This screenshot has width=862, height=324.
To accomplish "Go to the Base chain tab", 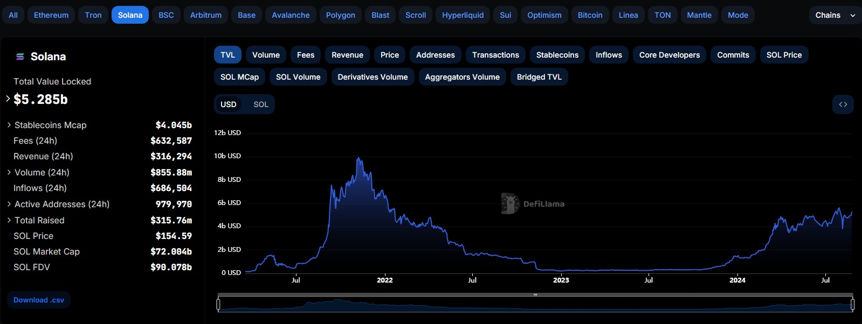I will (247, 15).
